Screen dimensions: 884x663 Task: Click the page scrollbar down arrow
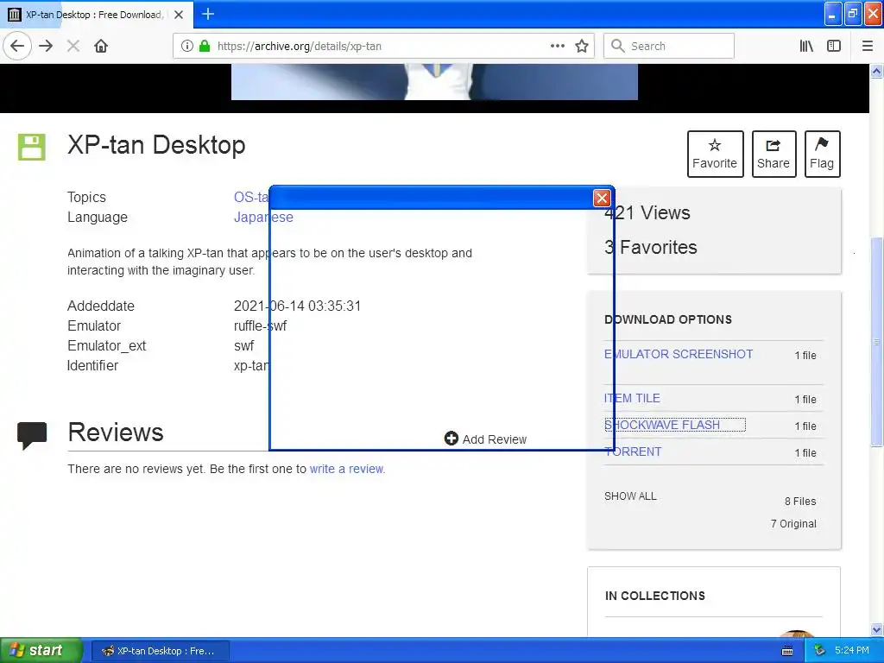click(876, 629)
